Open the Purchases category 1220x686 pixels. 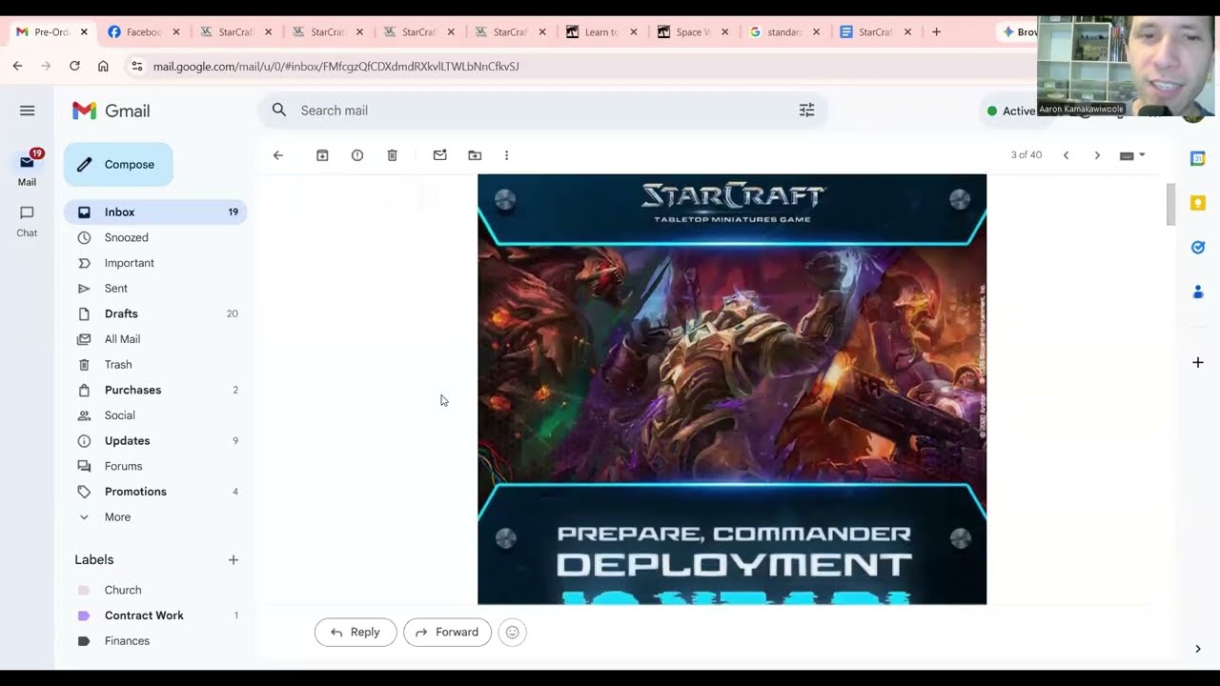155,390
